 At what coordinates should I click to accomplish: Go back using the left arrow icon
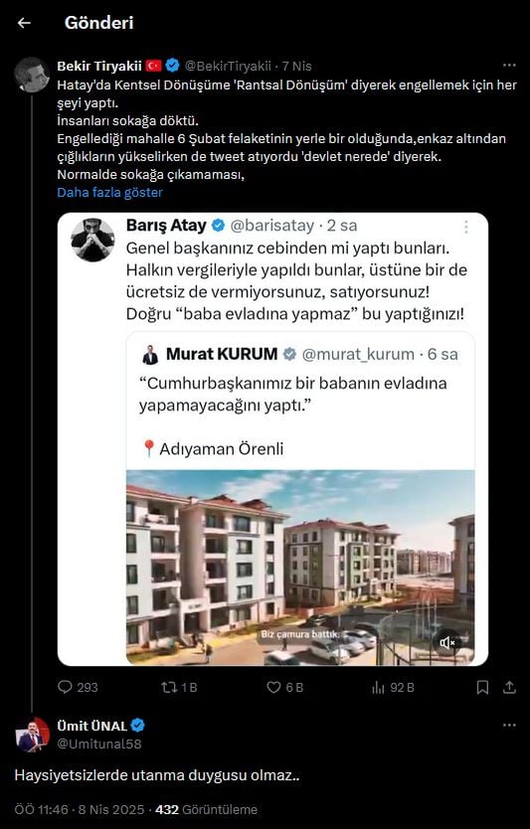[x=24, y=23]
